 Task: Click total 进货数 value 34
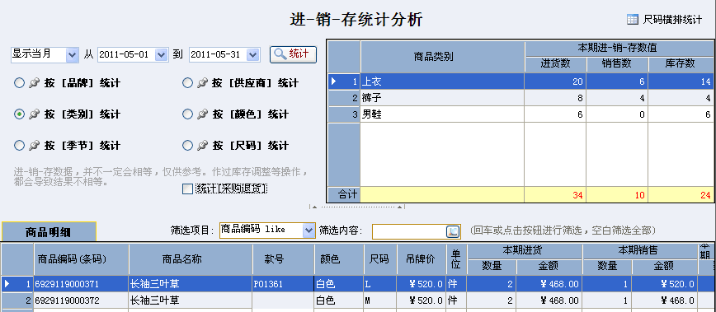click(x=577, y=195)
